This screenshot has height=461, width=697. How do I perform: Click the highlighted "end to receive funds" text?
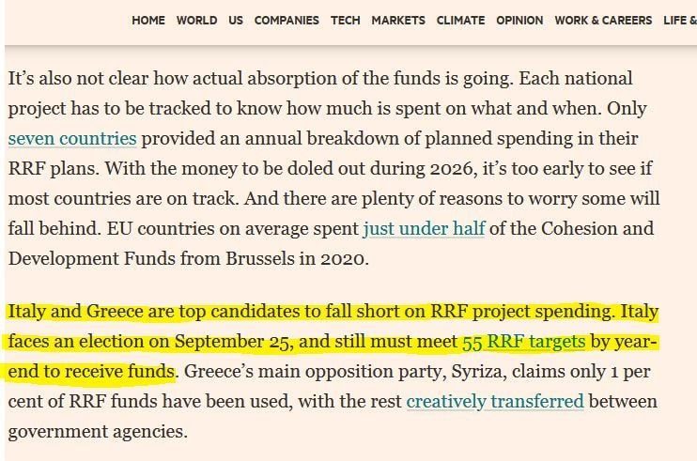pos(91,372)
